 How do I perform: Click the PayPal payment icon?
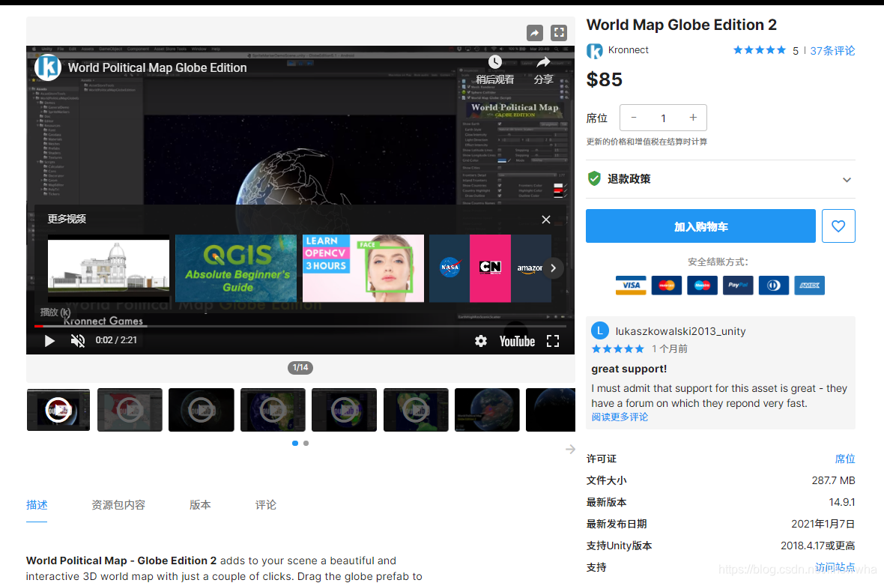tap(737, 286)
